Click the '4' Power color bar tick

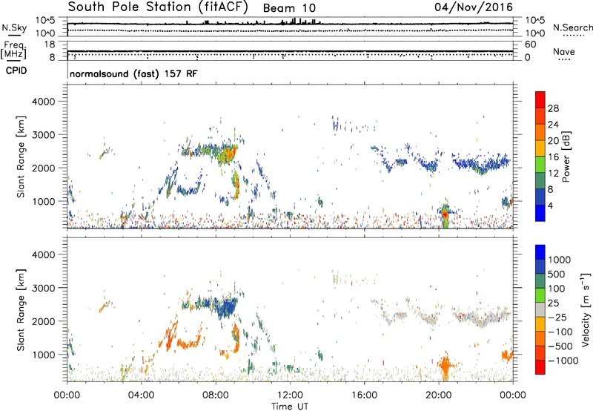point(550,206)
